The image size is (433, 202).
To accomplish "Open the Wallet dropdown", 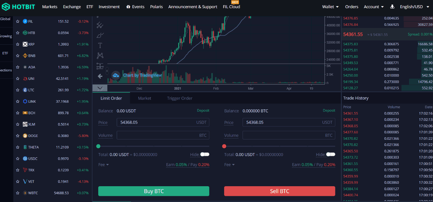I will 330,7.
